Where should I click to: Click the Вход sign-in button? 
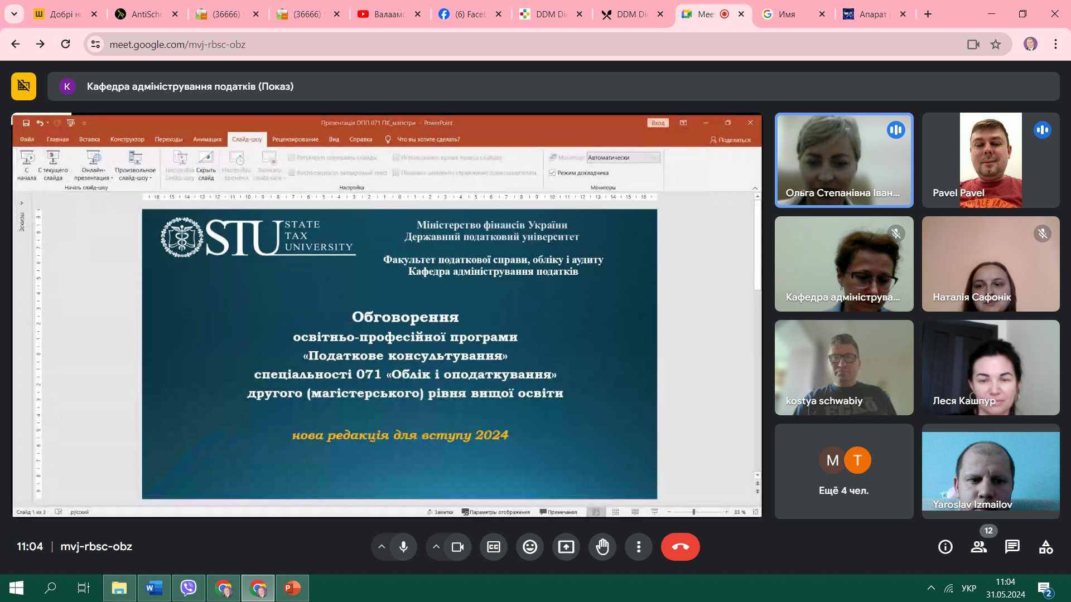pyautogui.click(x=658, y=123)
